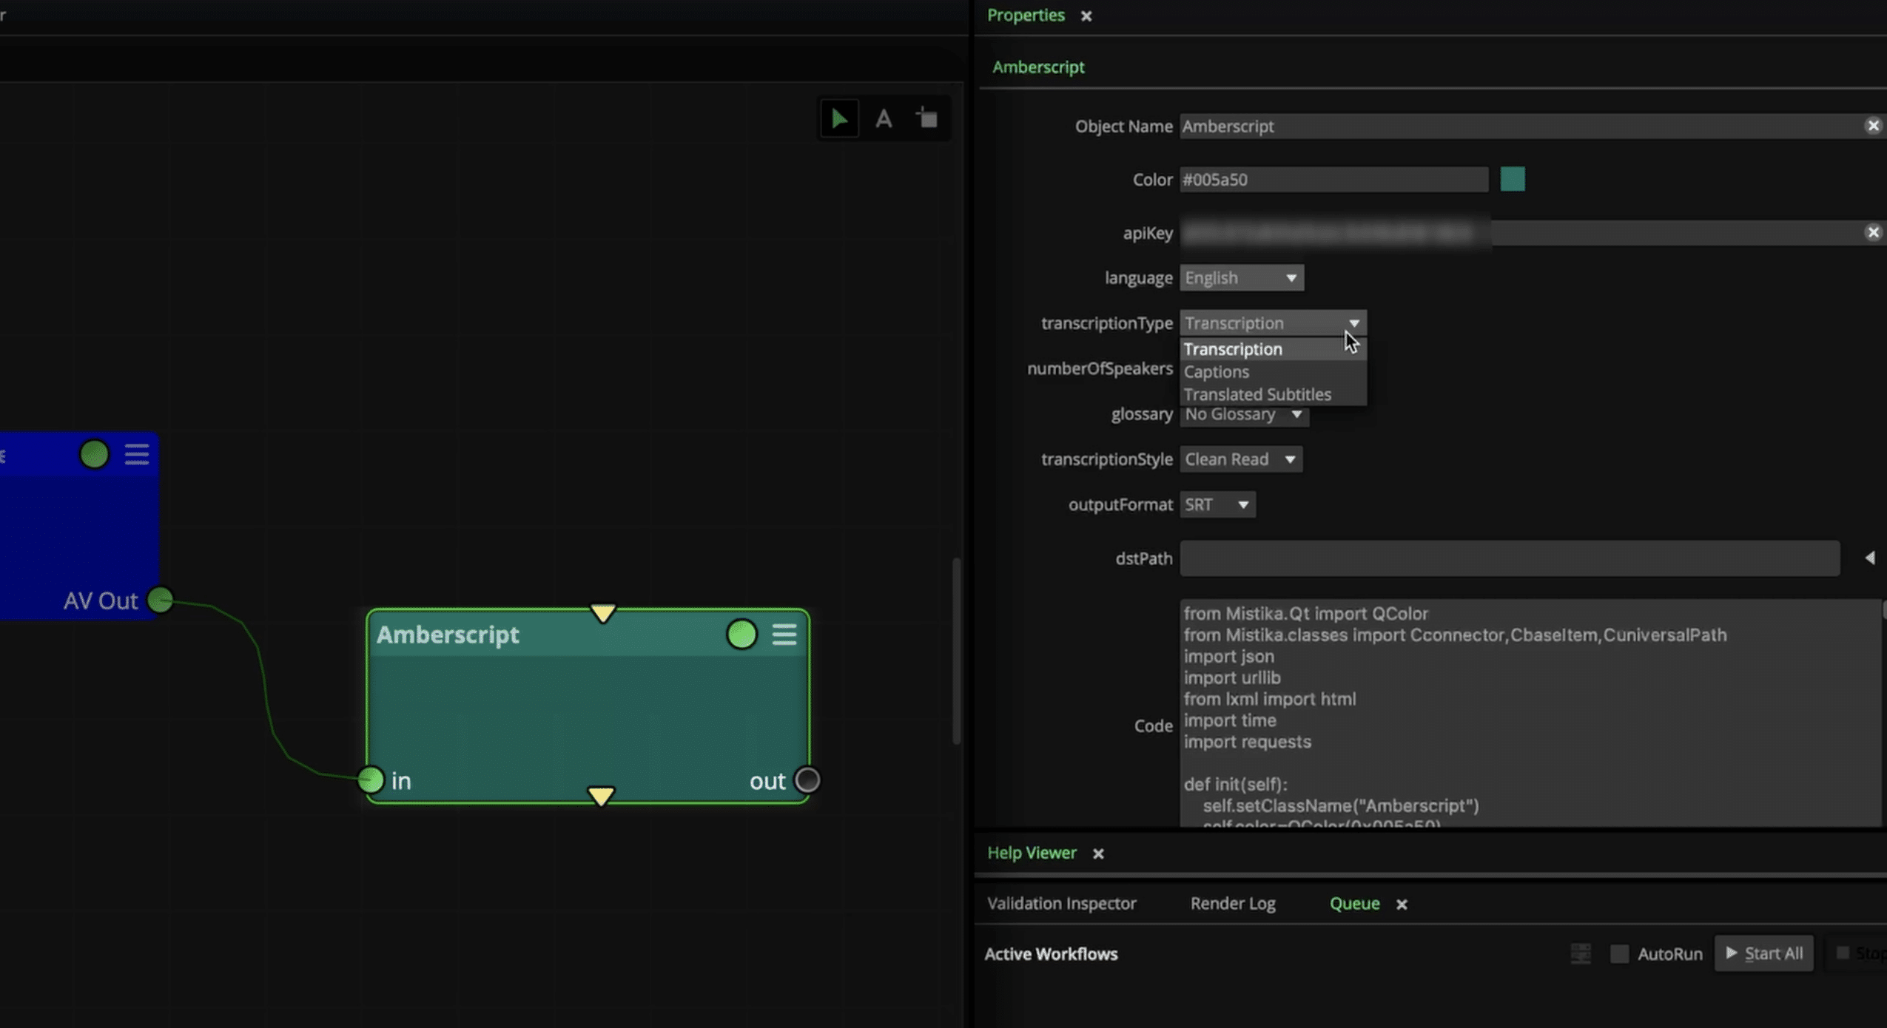Open the language dropdown set to English

pos(1242,277)
